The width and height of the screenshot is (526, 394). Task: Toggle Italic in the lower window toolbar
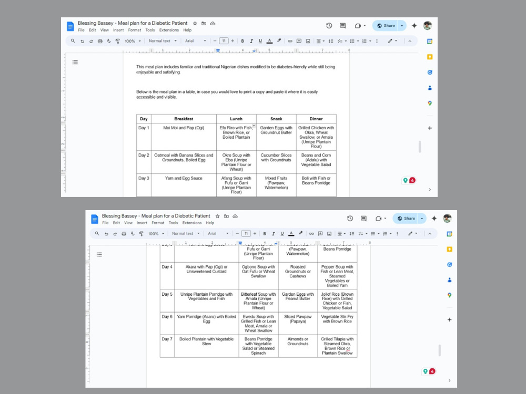(x=273, y=234)
